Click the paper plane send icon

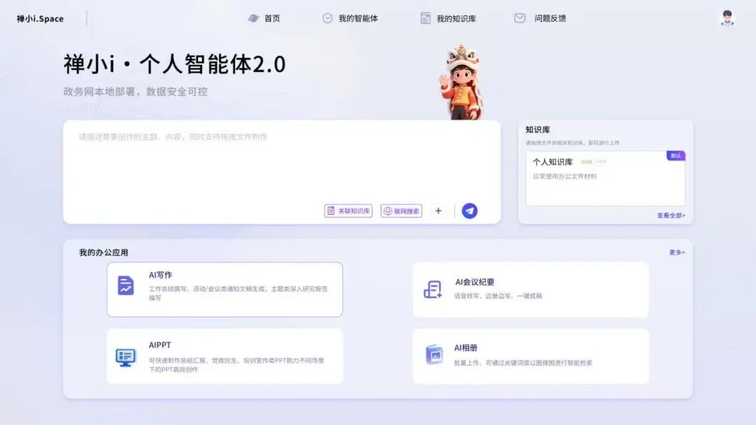pos(468,209)
